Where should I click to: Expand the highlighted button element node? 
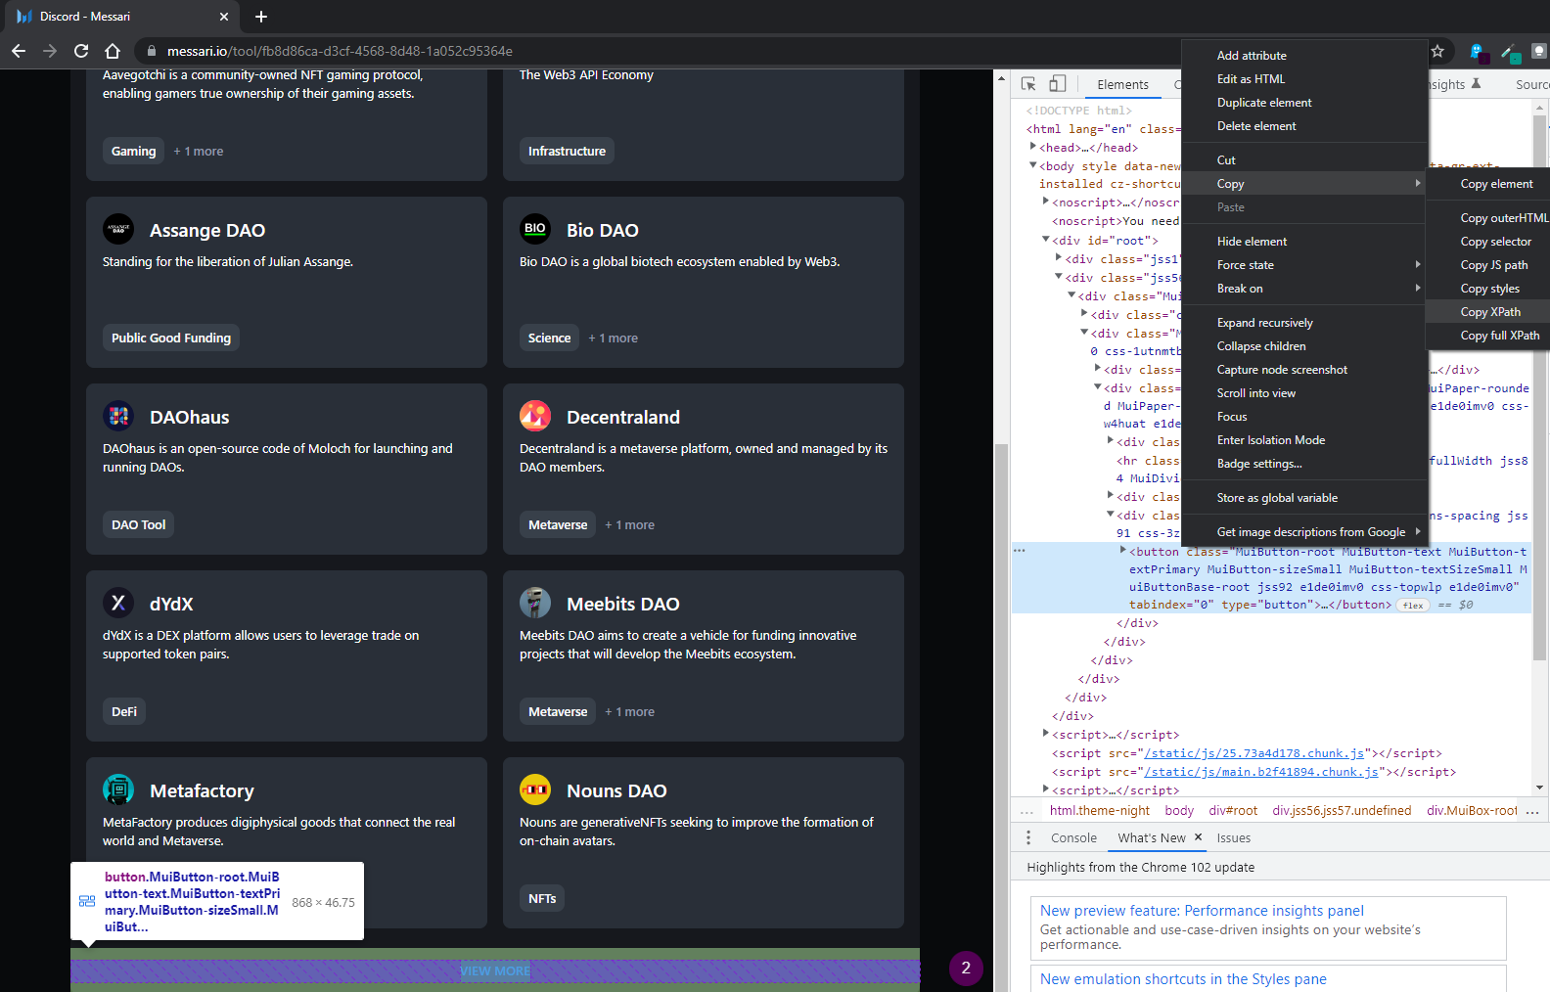click(1123, 551)
